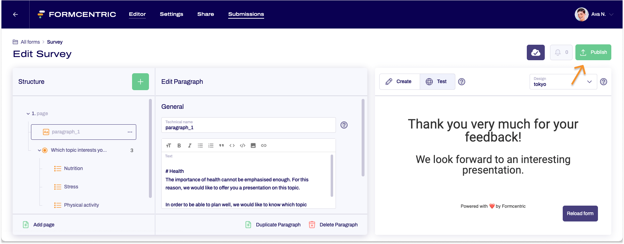
Task: Click the Add page icon
Action: coord(26,225)
